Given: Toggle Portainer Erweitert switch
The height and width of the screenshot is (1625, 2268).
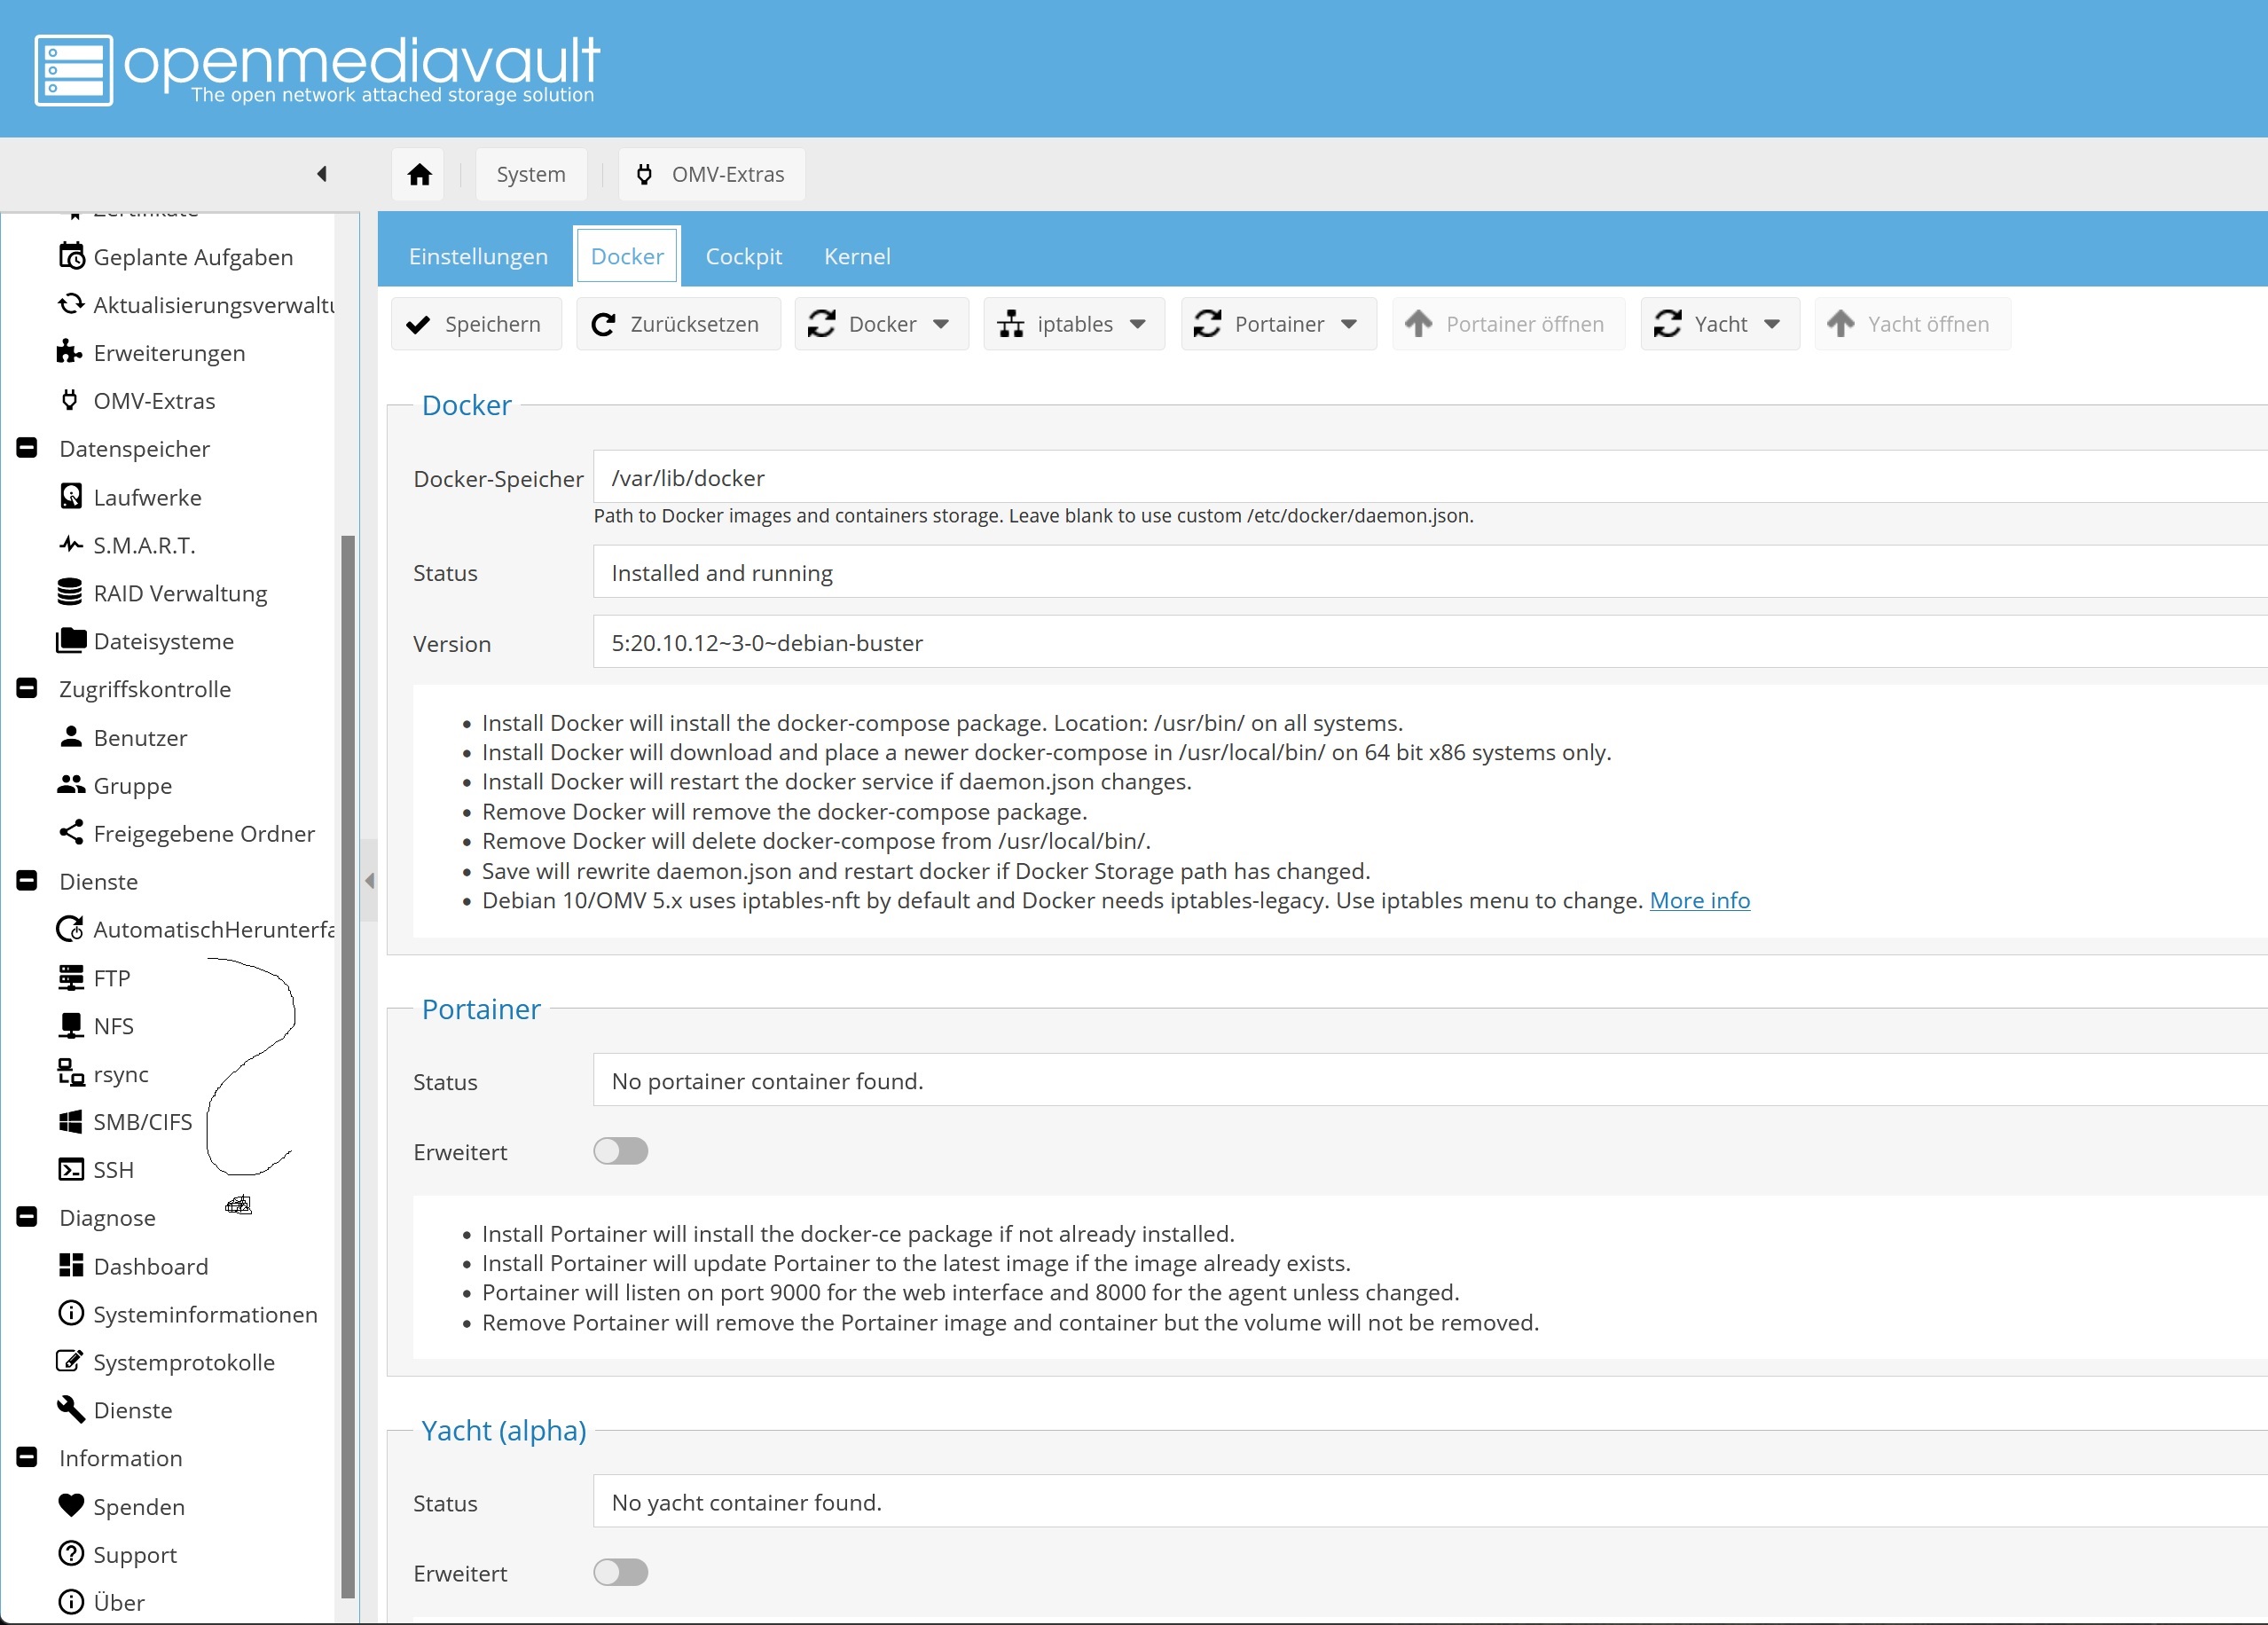Looking at the screenshot, I should click(x=621, y=1151).
